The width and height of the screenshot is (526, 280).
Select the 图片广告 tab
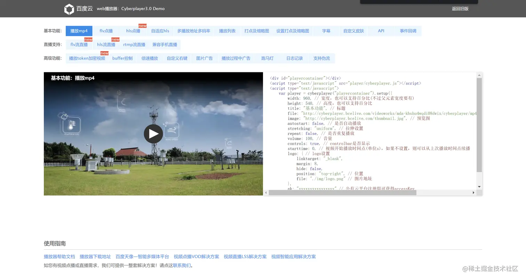[x=204, y=58]
